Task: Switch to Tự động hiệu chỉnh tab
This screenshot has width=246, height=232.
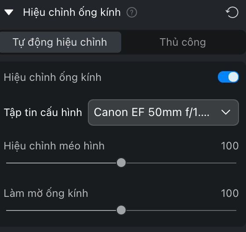Action: click(60, 42)
